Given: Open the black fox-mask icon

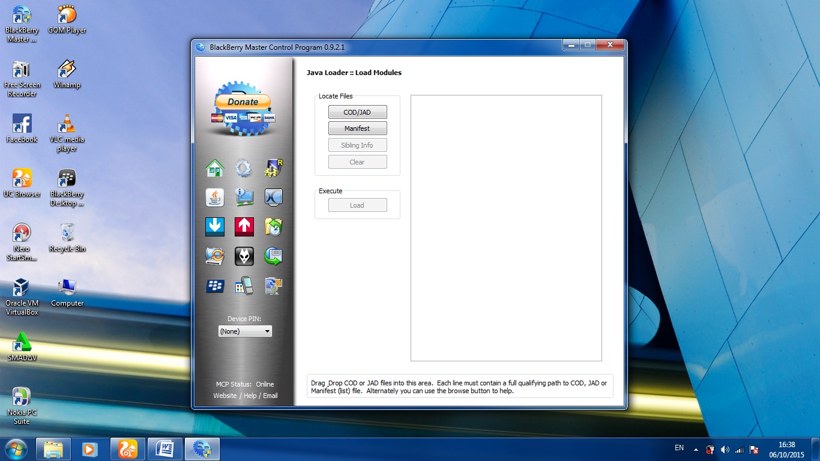Looking at the screenshot, I should point(244,256).
